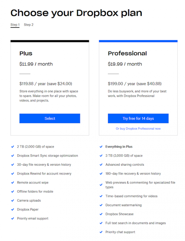Image resolution: width=185 pixels, height=241 pixels.
Task: Select the Step 1 tab
Action: tap(15, 24)
